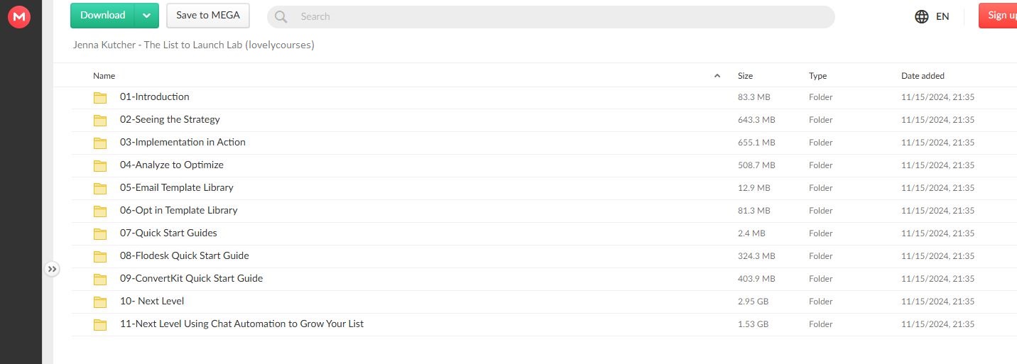Sort files by Type column header
The width and height of the screenshot is (1017, 364).
(817, 76)
